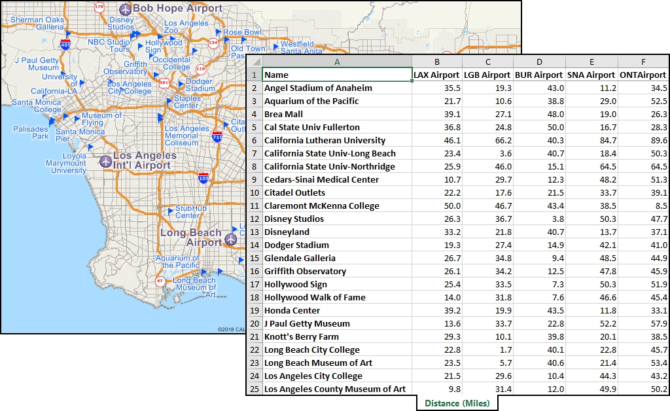Click the Los Angeles Int'l Airport plane icon
Viewport: 670px width, 411px height.
105,160
